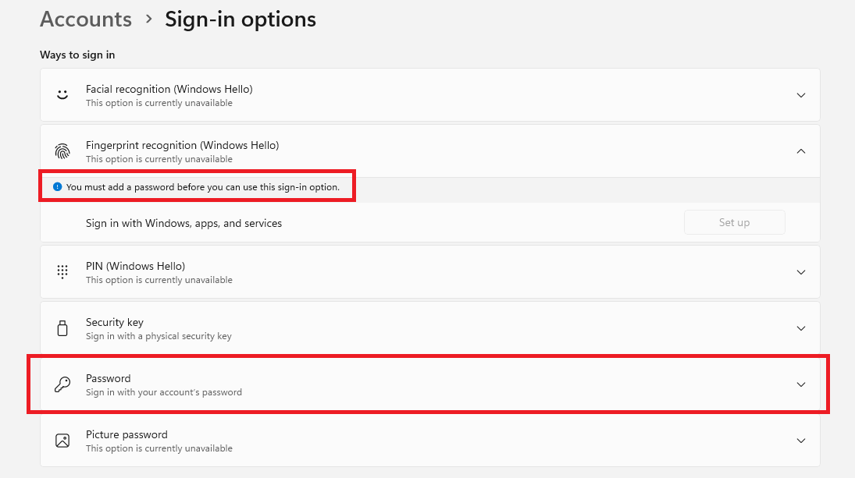Click the Fingerprint recognition icon
855x478 pixels.
(62, 150)
